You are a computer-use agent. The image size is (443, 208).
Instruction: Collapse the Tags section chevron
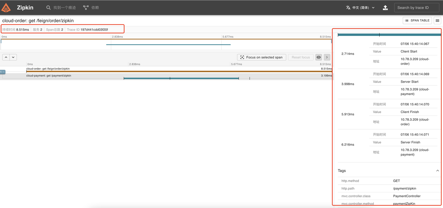(x=437, y=171)
